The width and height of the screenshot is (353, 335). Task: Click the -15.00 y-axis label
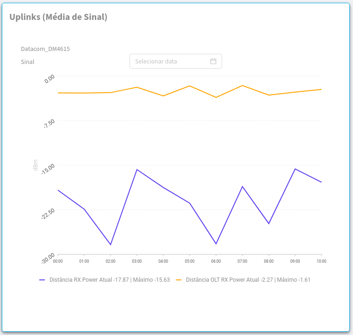(49, 169)
